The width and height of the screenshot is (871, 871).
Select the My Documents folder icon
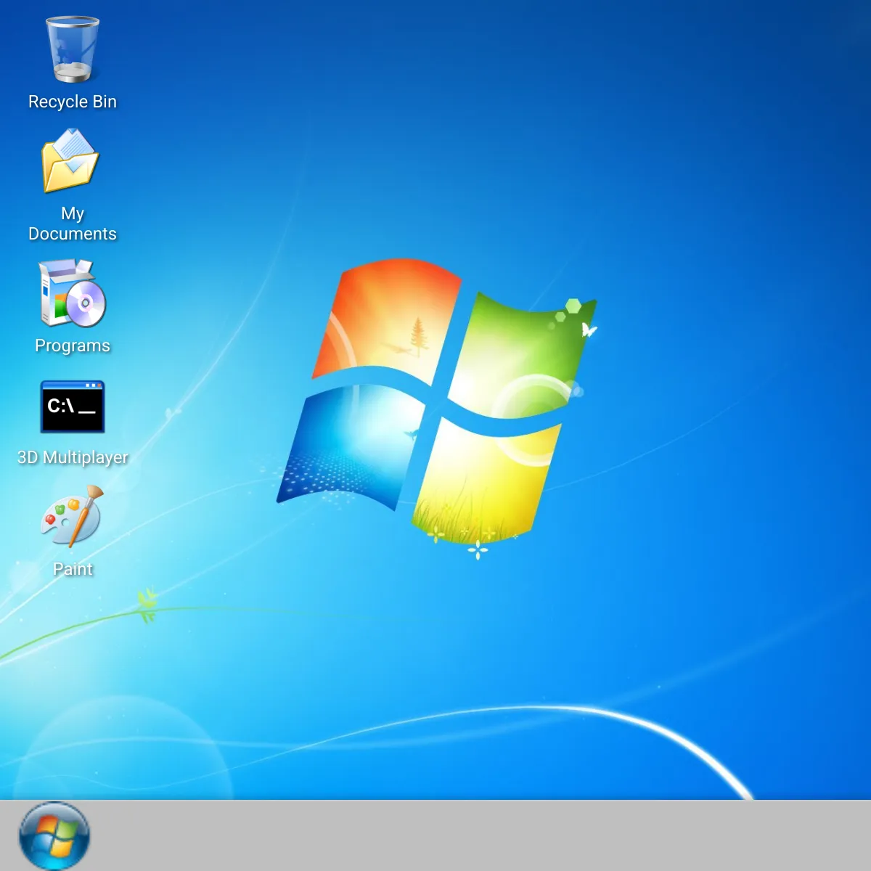pos(70,160)
